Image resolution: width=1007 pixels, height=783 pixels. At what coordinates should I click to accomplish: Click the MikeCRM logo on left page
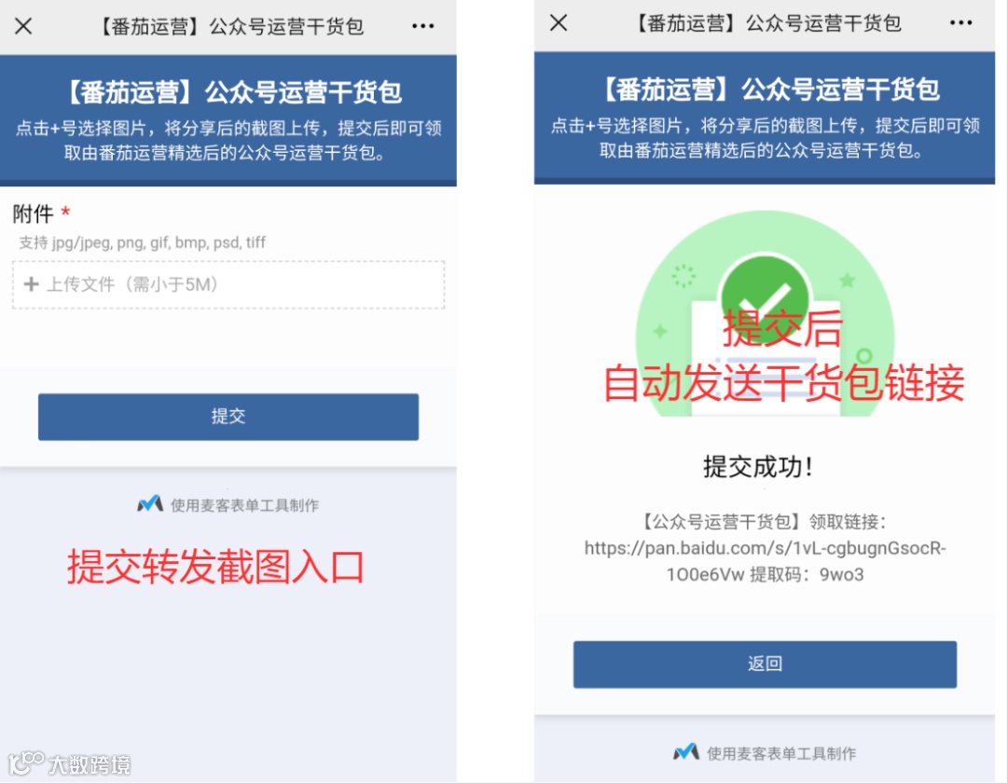(x=150, y=504)
